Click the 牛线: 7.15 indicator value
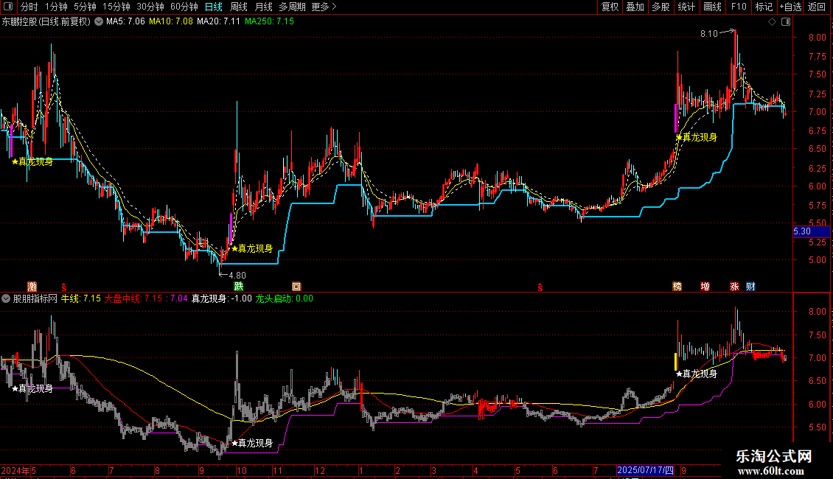833x479 pixels. [81, 299]
